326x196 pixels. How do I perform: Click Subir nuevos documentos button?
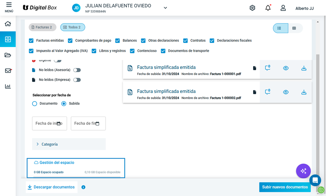285,187
